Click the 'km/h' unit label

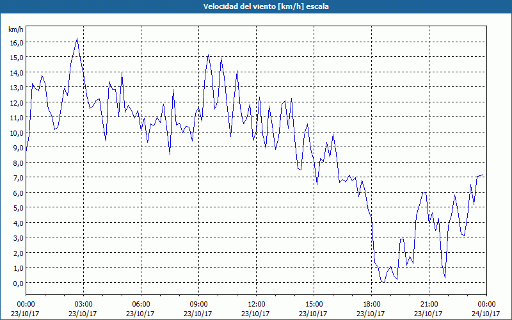15,29
